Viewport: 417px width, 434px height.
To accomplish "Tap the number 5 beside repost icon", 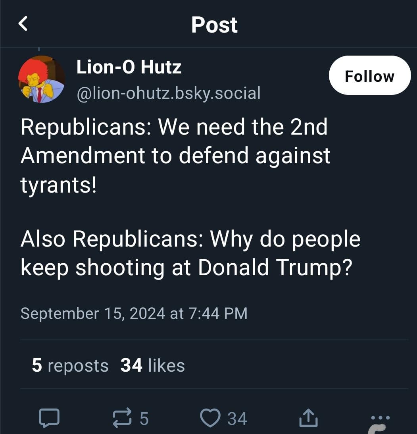I will (x=144, y=419).
